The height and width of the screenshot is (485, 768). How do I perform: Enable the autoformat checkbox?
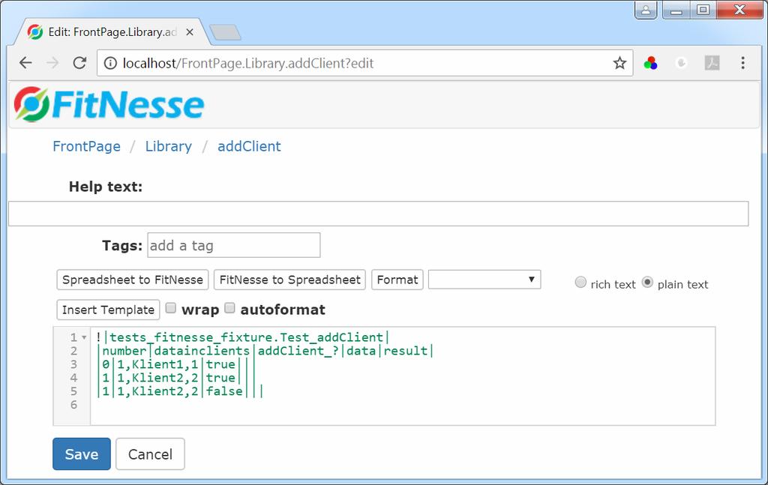click(229, 308)
